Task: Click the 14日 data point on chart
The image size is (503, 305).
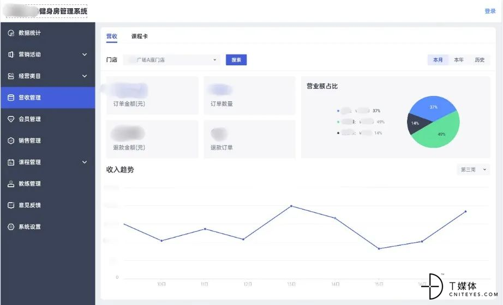Action: [x=335, y=218]
